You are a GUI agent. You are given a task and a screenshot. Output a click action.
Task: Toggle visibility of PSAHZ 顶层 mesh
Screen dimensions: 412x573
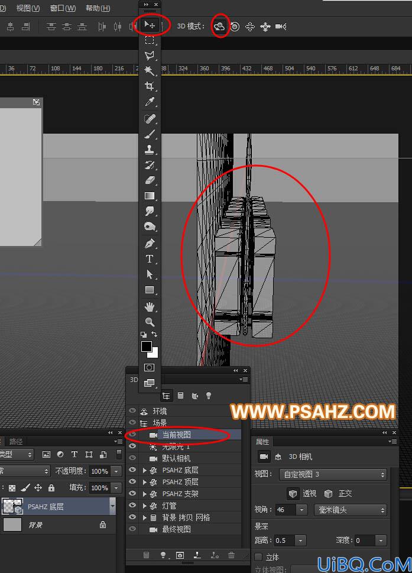tap(132, 481)
